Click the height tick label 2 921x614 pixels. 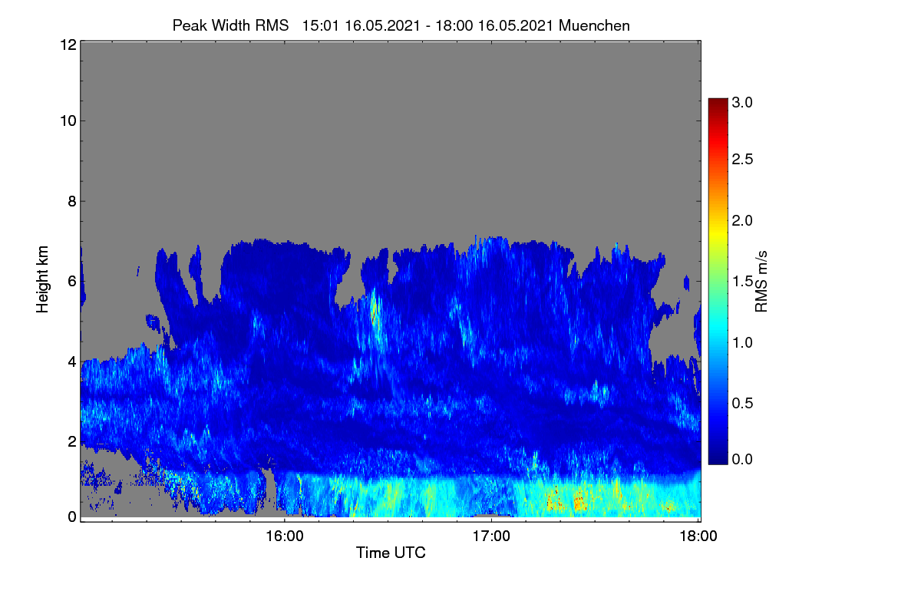(71, 441)
